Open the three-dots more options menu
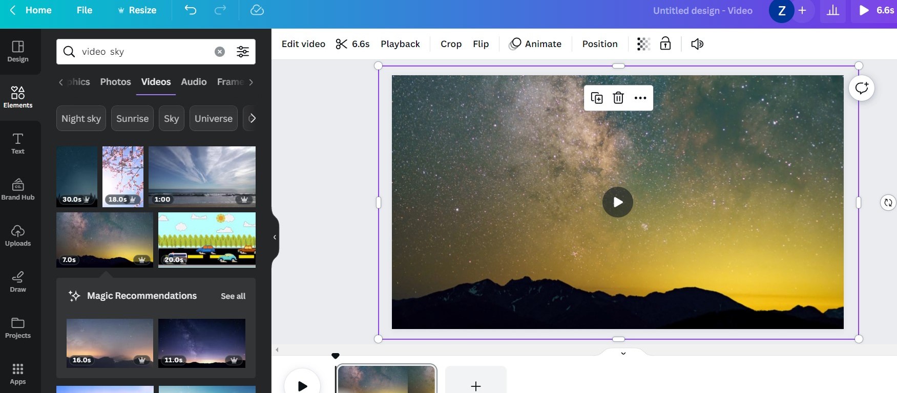 click(640, 98)
